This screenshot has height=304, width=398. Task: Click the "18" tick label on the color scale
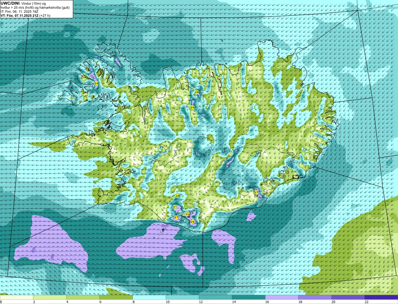pyautogui.click(x=300, y=302)
